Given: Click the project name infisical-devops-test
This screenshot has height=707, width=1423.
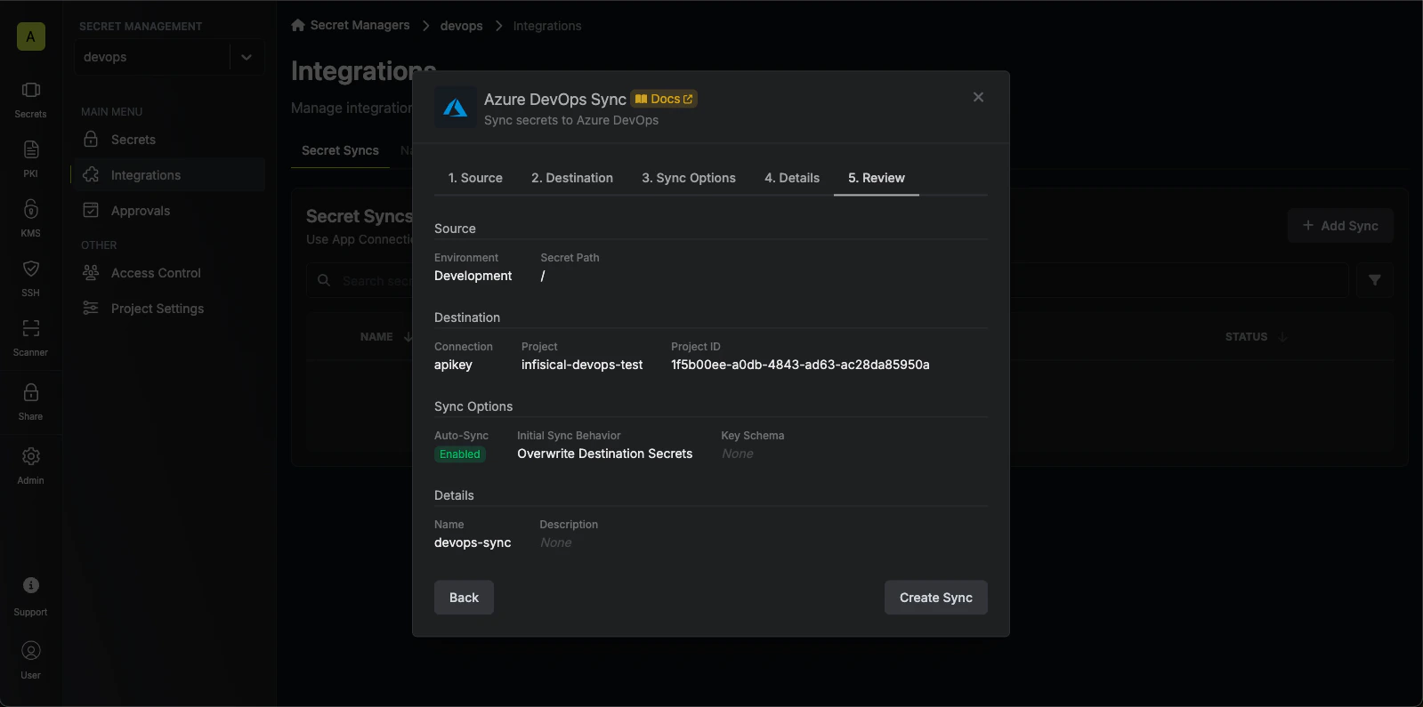Looking at the screenshot, I should point(582,365).
